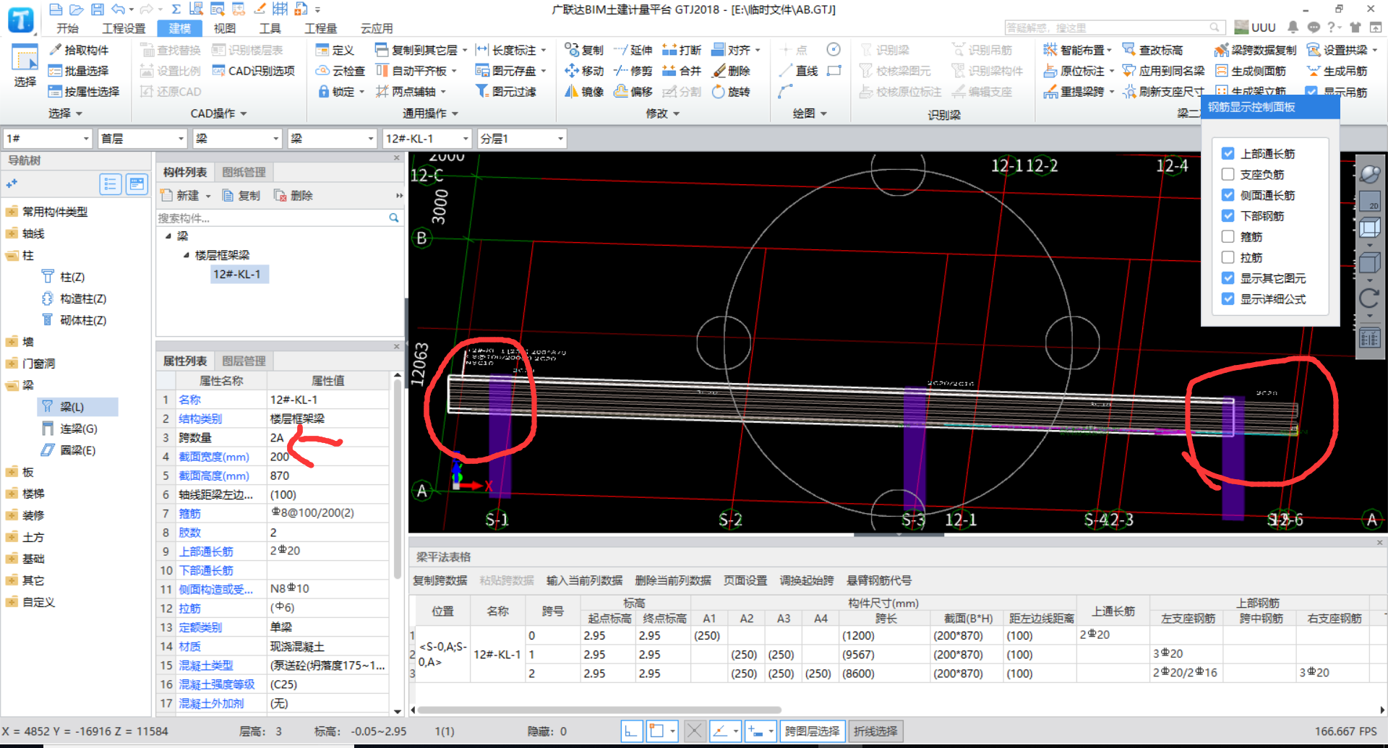Image resolution: width=1388 pixels, height=748 pixels.
Task: Open the 定义 definition tool
Action: (x=335, y=50)
